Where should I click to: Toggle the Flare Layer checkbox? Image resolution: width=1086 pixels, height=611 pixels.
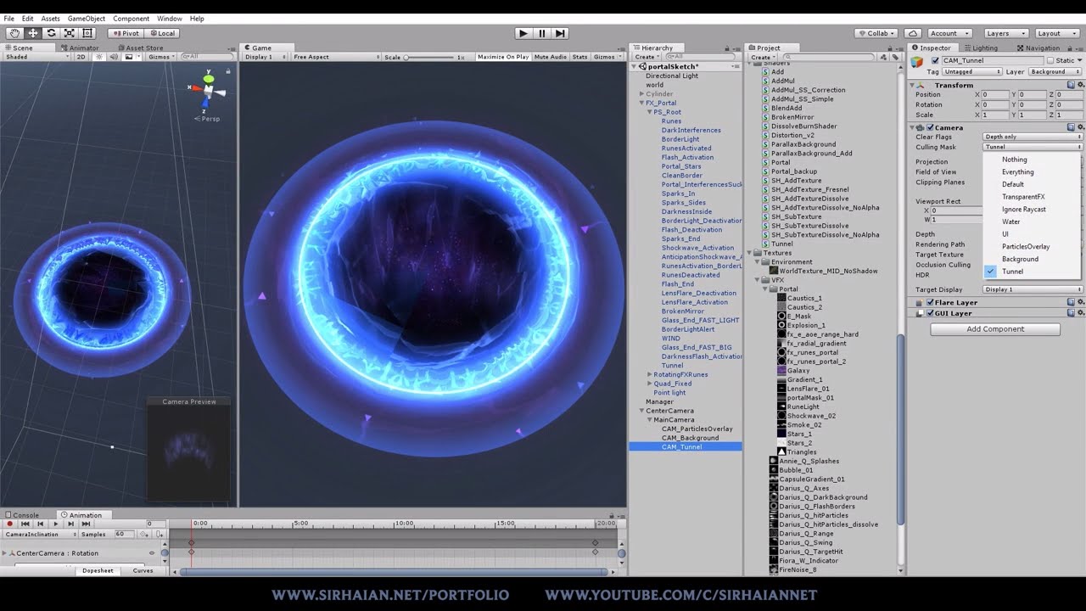tap(930, 302)
